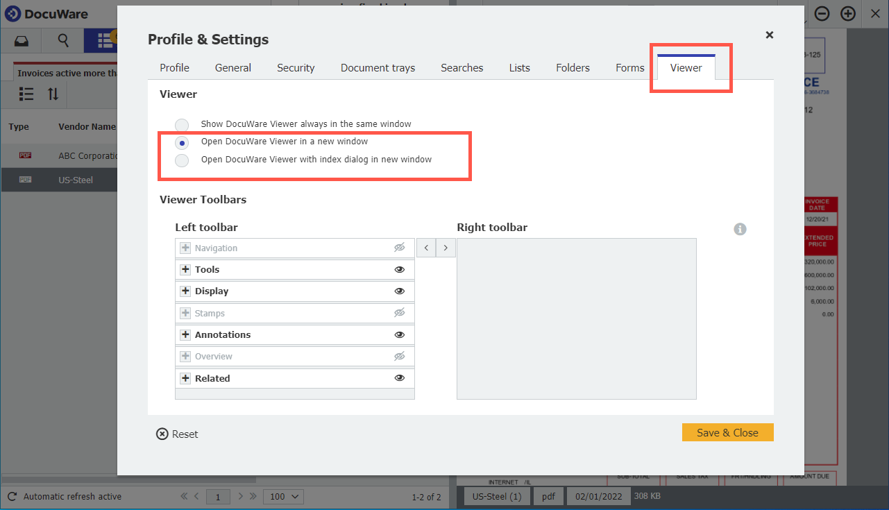Click the sort order arrows icon

point(52,94)
